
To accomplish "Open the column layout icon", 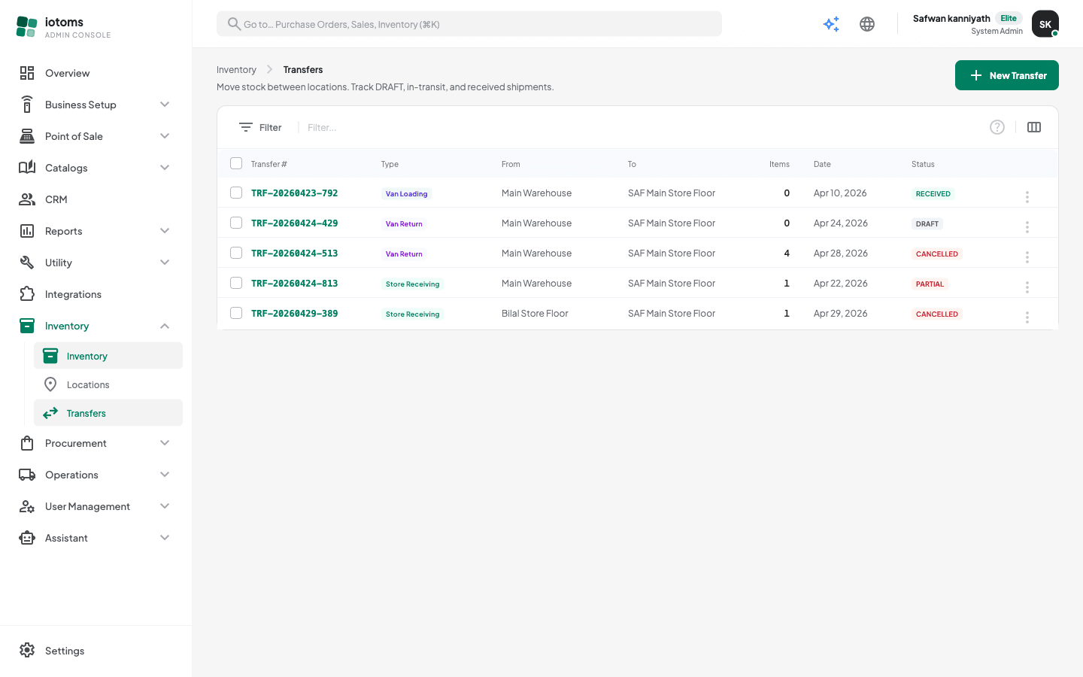I will [1034, 127].
